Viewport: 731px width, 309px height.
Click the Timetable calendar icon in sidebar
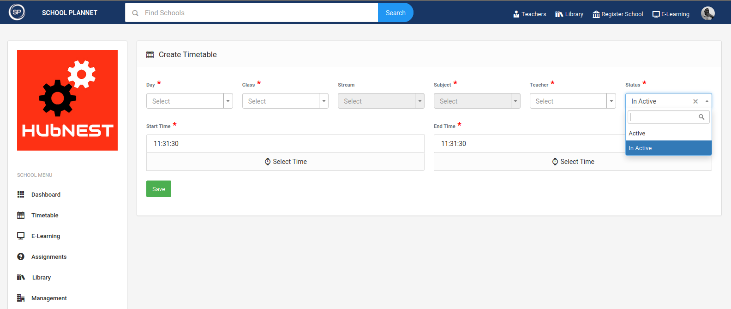click(21, 215)
